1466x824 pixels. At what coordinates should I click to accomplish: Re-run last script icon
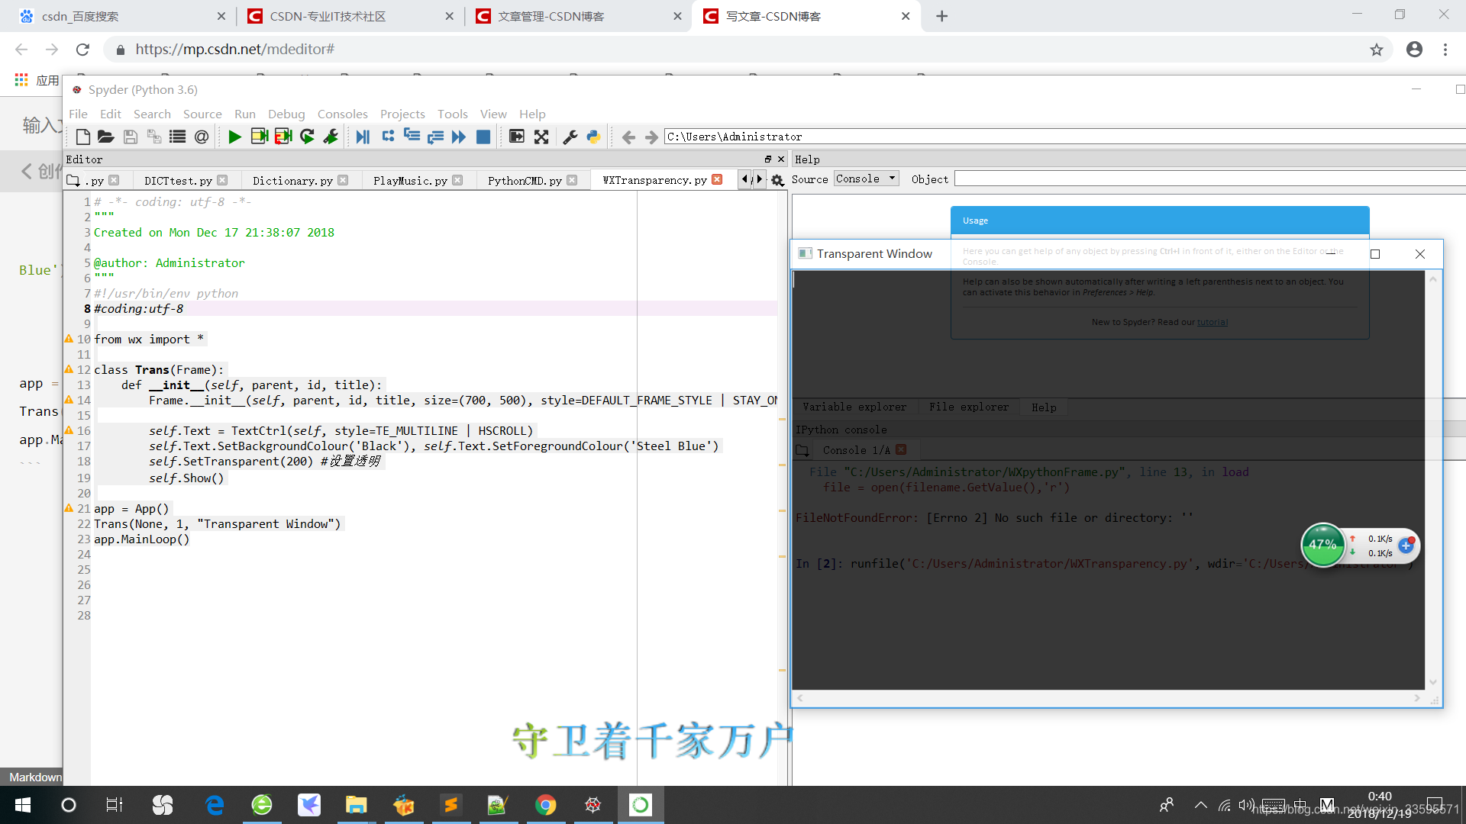[307, 137]
